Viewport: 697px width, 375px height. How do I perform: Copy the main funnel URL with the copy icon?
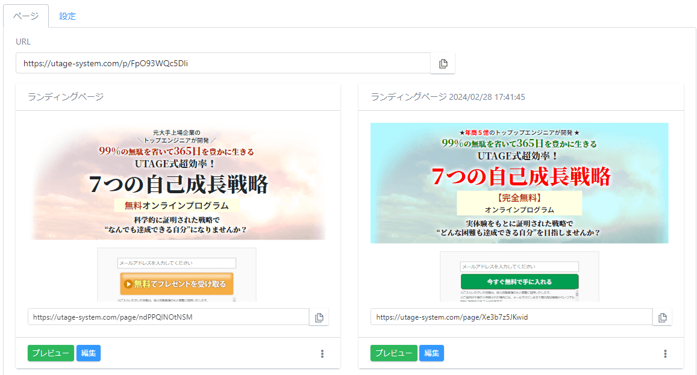click(443, 63)
